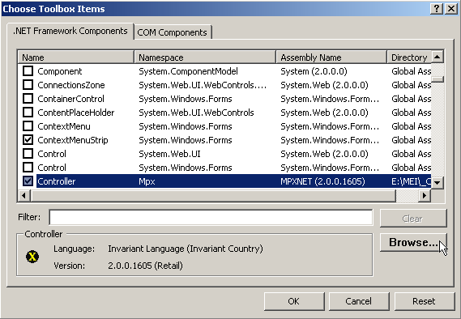The height and width of the screenshot is (319, 461).
Task: Select the ConnectionsZone row name
Action: point(71,85)
